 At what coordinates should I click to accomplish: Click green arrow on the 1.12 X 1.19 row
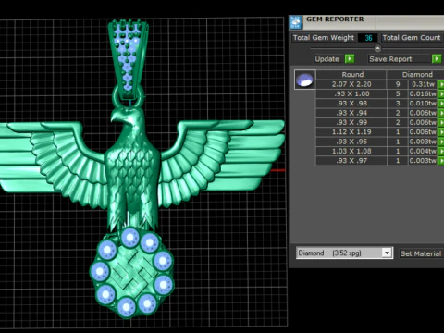pyautogui.click(x=441, y=132)
